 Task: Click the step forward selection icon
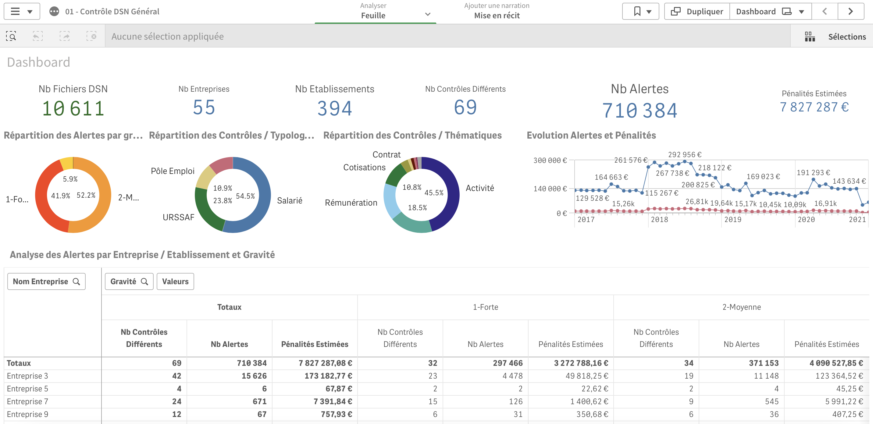(x=64, y=36)
